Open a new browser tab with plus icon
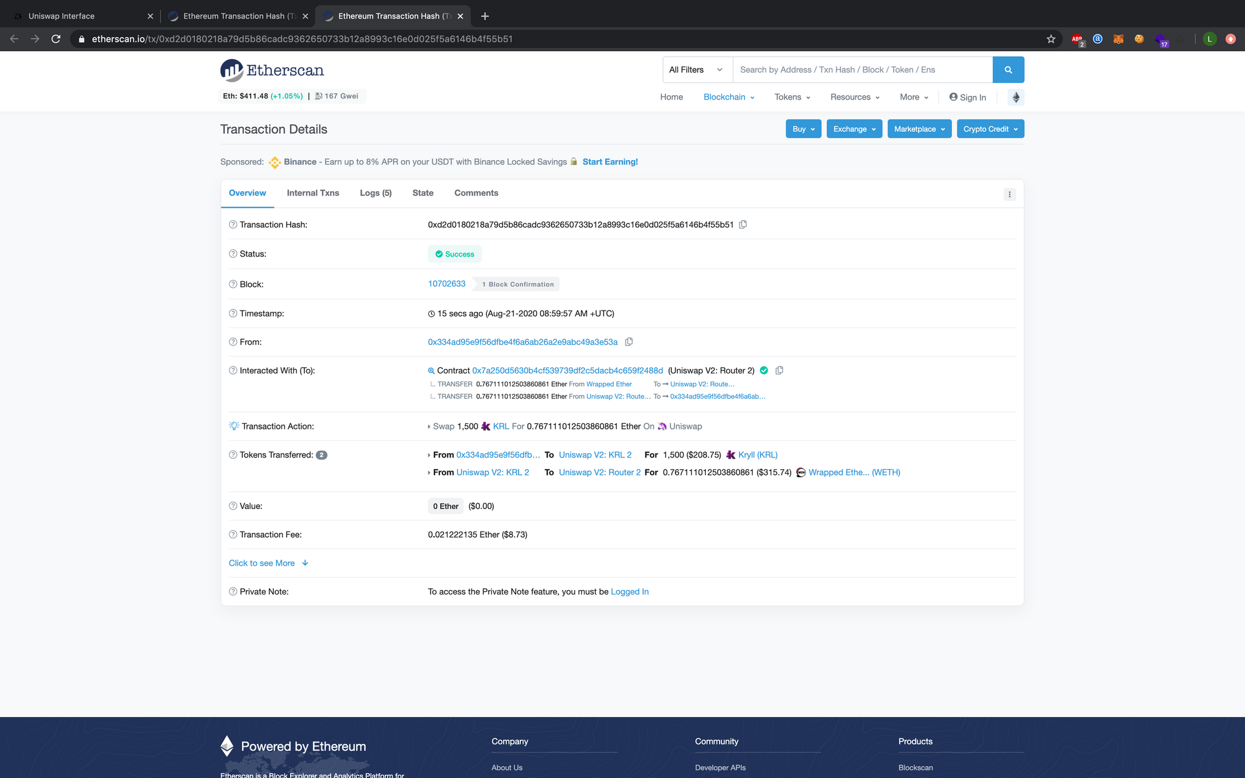The height and width of the screenshot is (778, 1245). [x=485, y=16]
